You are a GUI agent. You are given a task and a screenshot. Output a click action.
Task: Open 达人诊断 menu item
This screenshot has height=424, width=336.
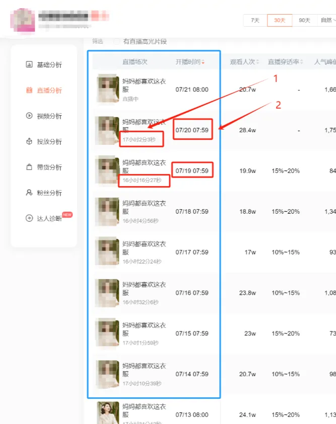49,218
